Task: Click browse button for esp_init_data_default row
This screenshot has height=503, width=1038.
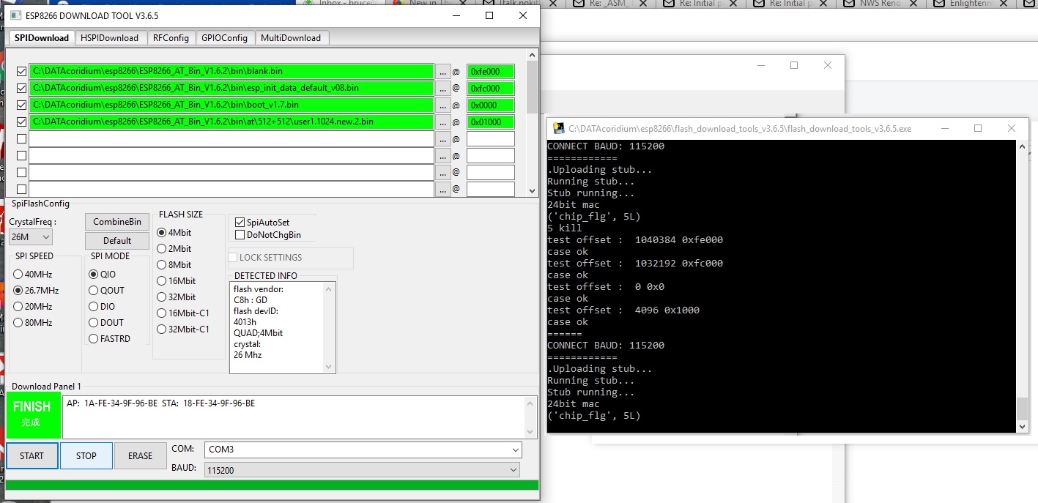Action: (x=442, y=89)
